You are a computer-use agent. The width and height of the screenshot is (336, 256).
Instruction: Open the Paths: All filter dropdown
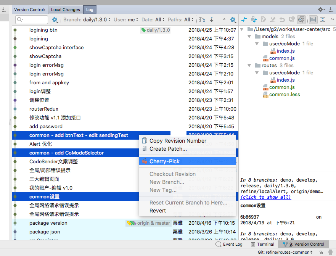pyautogui.click(x=180, y=20)
